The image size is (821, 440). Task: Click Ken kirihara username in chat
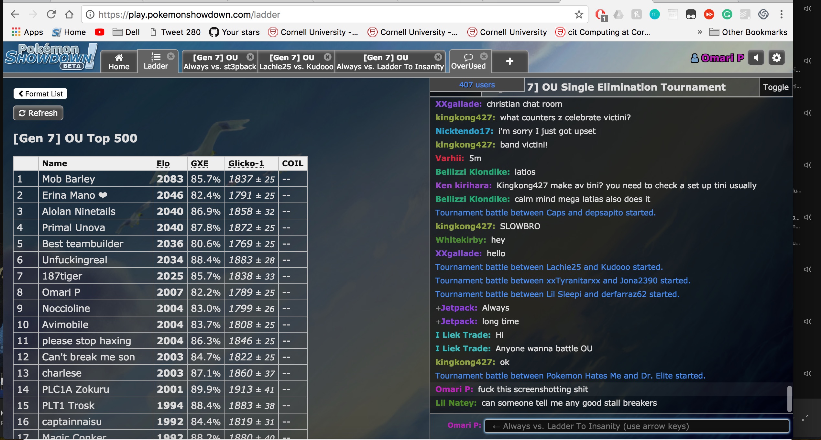(463, 185)
